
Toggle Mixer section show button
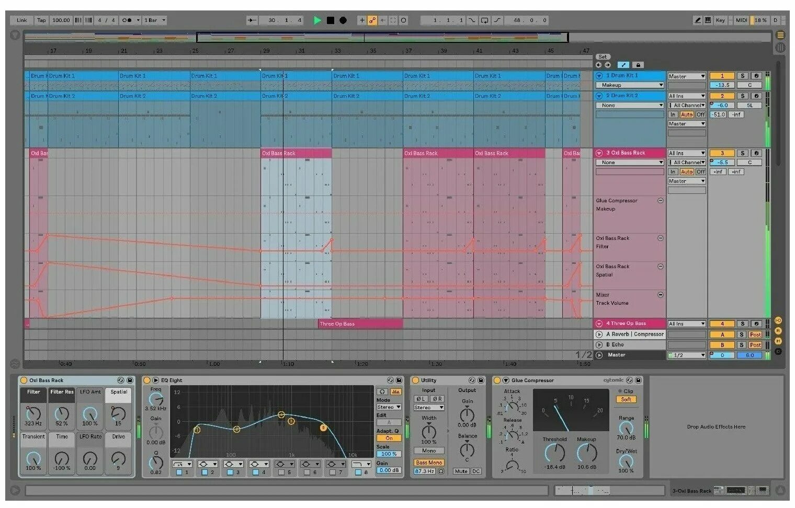pos(778,341)
